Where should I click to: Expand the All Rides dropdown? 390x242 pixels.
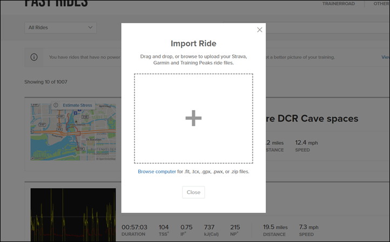click(x=60, y=28)
